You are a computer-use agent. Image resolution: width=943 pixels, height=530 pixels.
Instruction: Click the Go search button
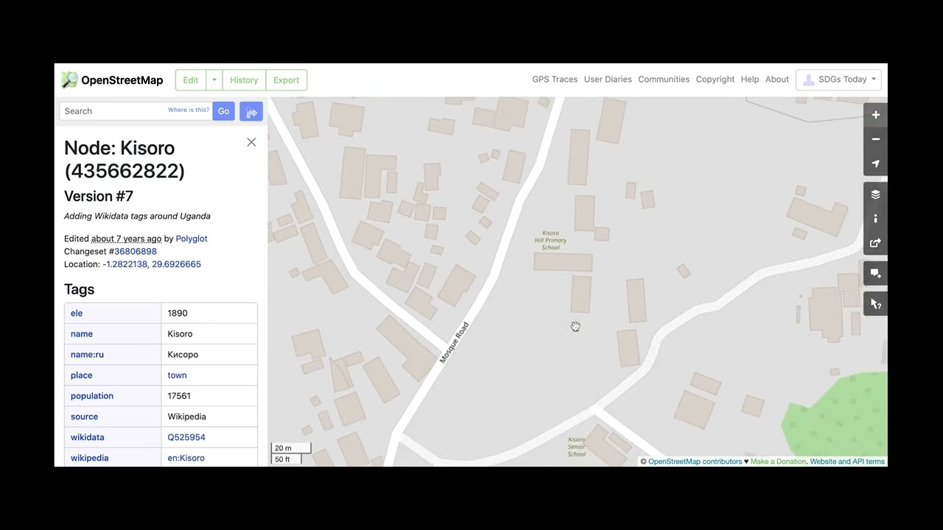223,111
